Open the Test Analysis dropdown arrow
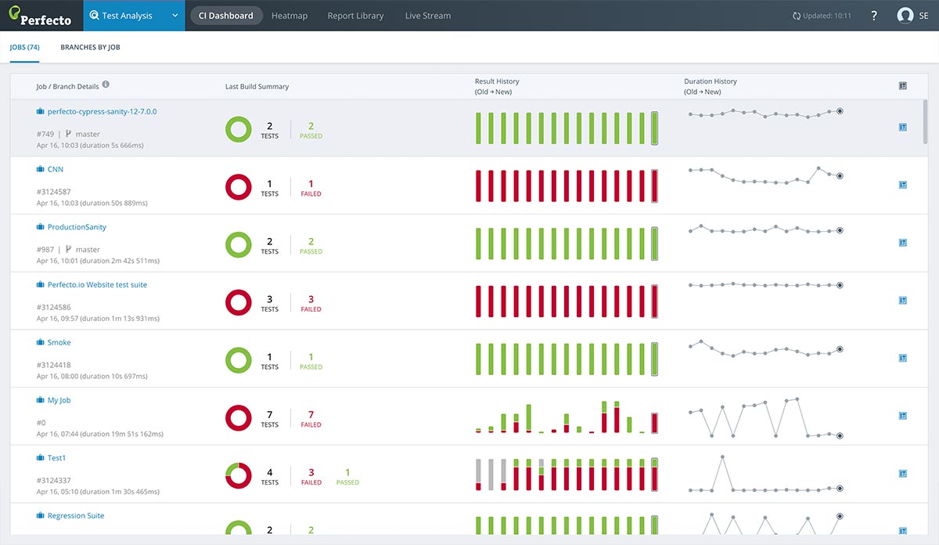The image size is (939, 545). pos(174,15)
